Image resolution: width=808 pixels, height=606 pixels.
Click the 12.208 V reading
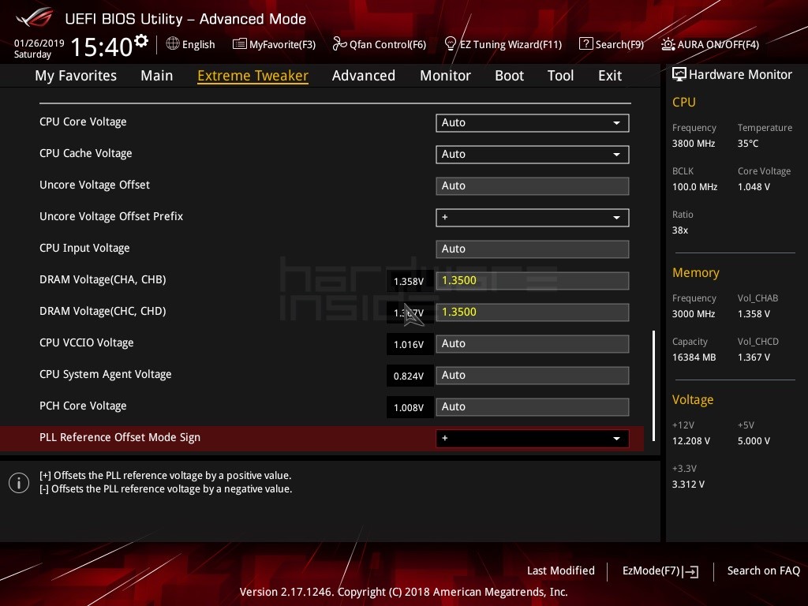pyautogui.click(x=691, y=441)
